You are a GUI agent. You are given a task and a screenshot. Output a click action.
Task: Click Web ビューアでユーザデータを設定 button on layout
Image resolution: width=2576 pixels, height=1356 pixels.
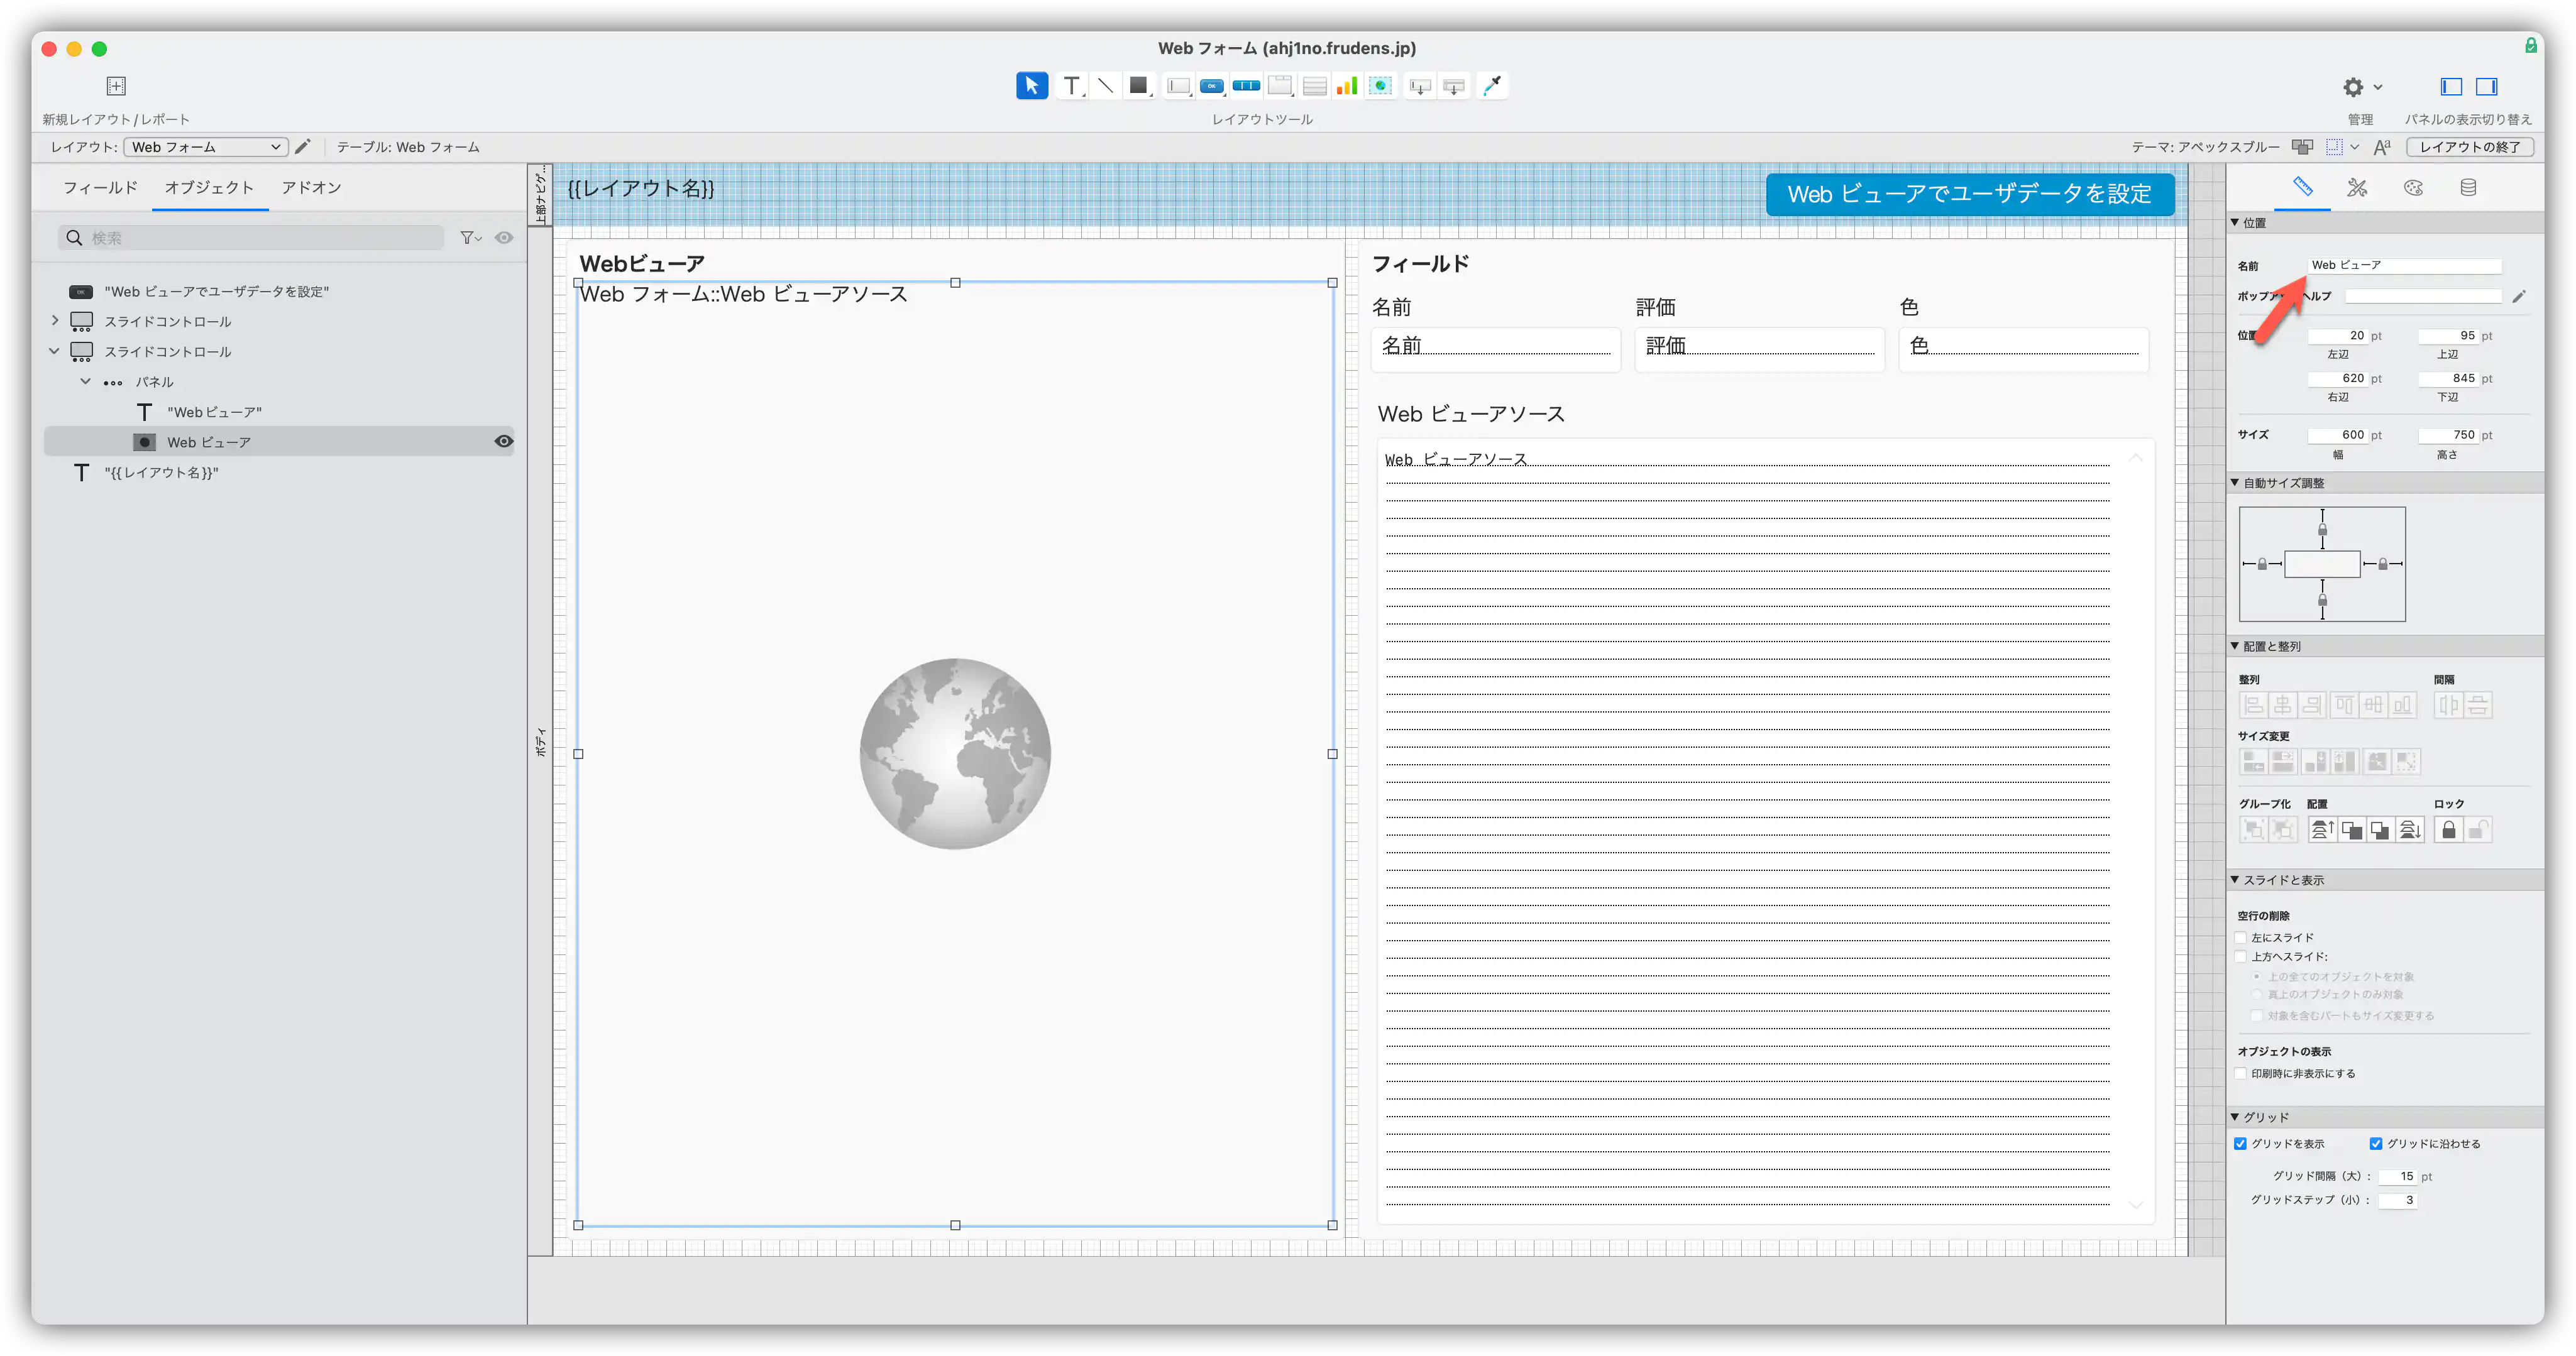pos(1969,194)
